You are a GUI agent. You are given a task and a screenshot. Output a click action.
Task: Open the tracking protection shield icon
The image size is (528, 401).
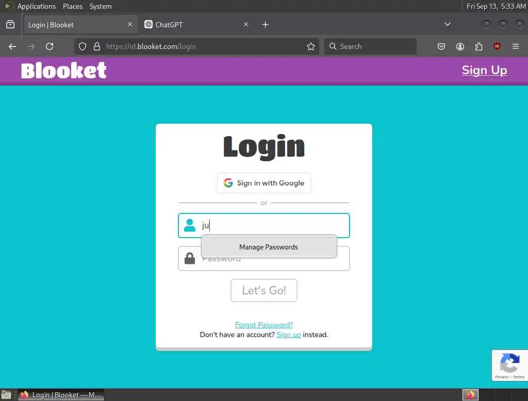click(x=82, y=46)
